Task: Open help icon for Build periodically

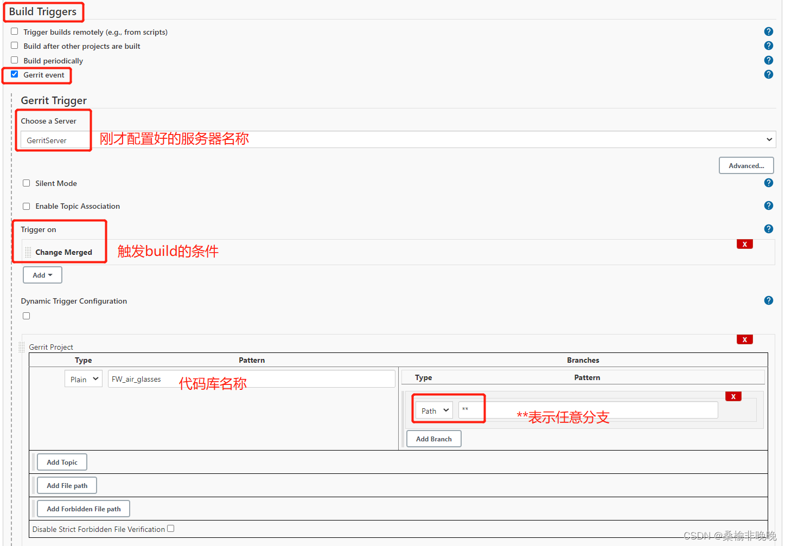Action: click(768, 60)
